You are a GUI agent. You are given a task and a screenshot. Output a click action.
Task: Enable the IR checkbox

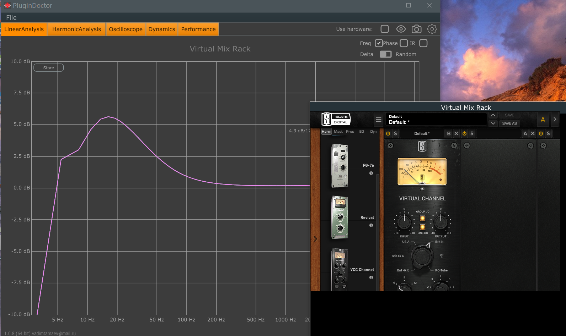423,43
